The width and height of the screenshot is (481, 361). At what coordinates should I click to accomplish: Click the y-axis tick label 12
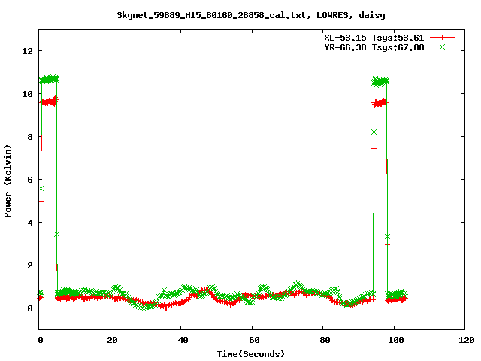27,51
